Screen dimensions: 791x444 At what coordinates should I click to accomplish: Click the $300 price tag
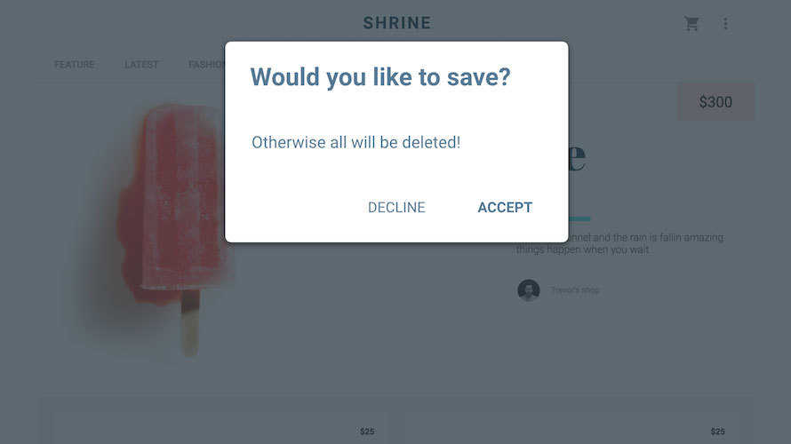pos(715,102)
